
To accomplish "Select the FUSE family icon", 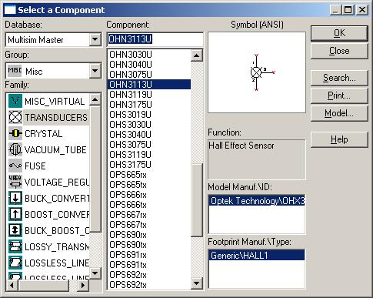I will [x=15, y=166].
